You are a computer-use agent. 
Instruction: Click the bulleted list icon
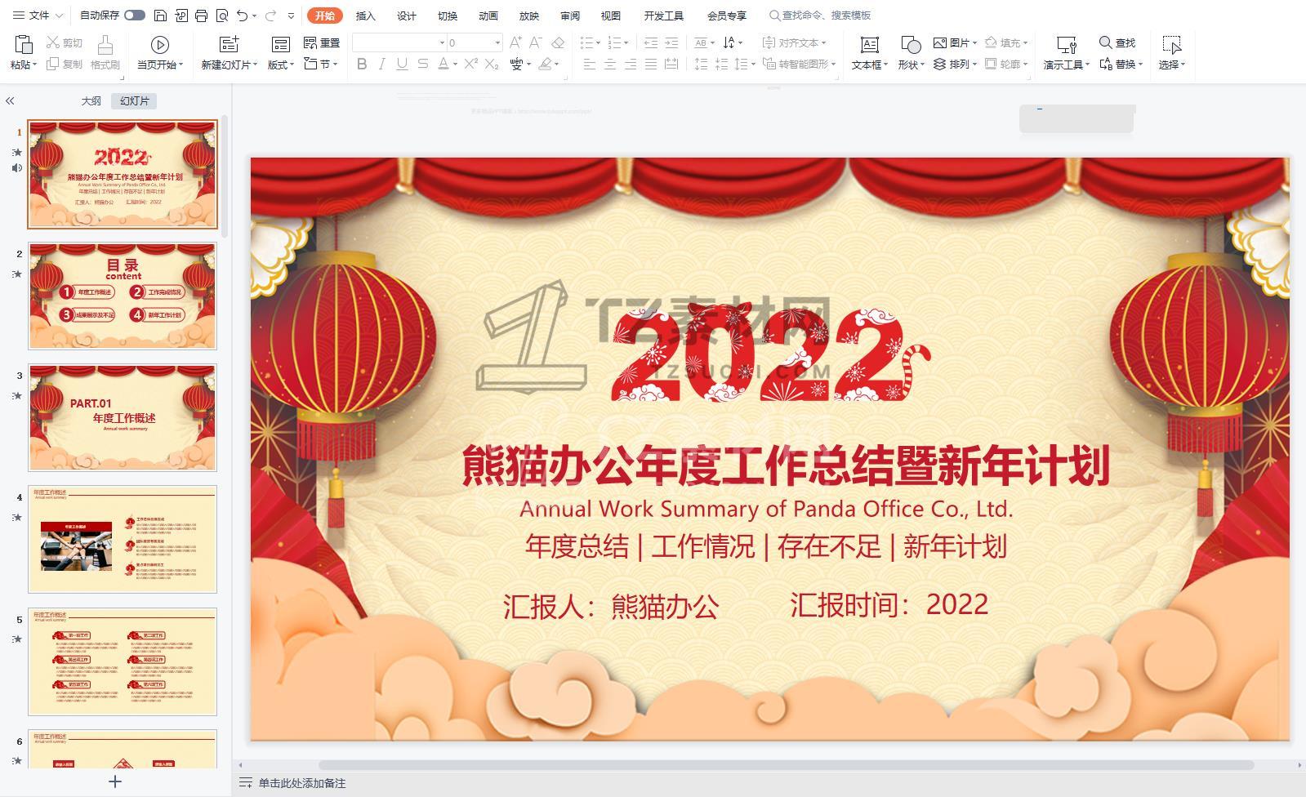point(586,42)
